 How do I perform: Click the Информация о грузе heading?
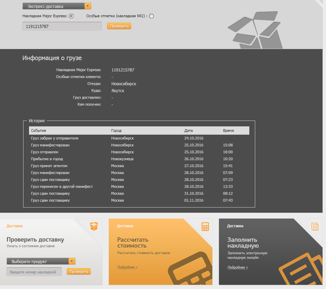(x=52, y=58)
